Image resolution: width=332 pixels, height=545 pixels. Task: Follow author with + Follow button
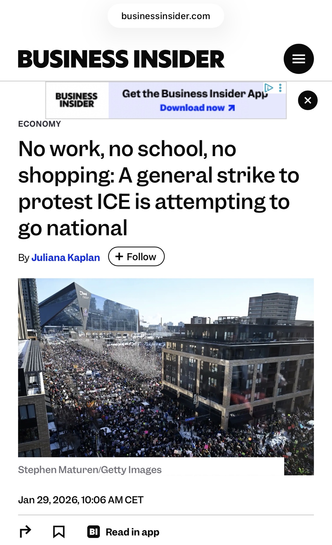click(x=136, y=256)
